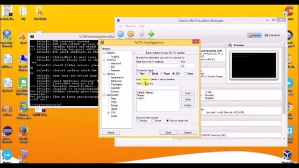
Task: Click the New blue icon in VirtualBox toolbar
Action: tap(121, 34)
